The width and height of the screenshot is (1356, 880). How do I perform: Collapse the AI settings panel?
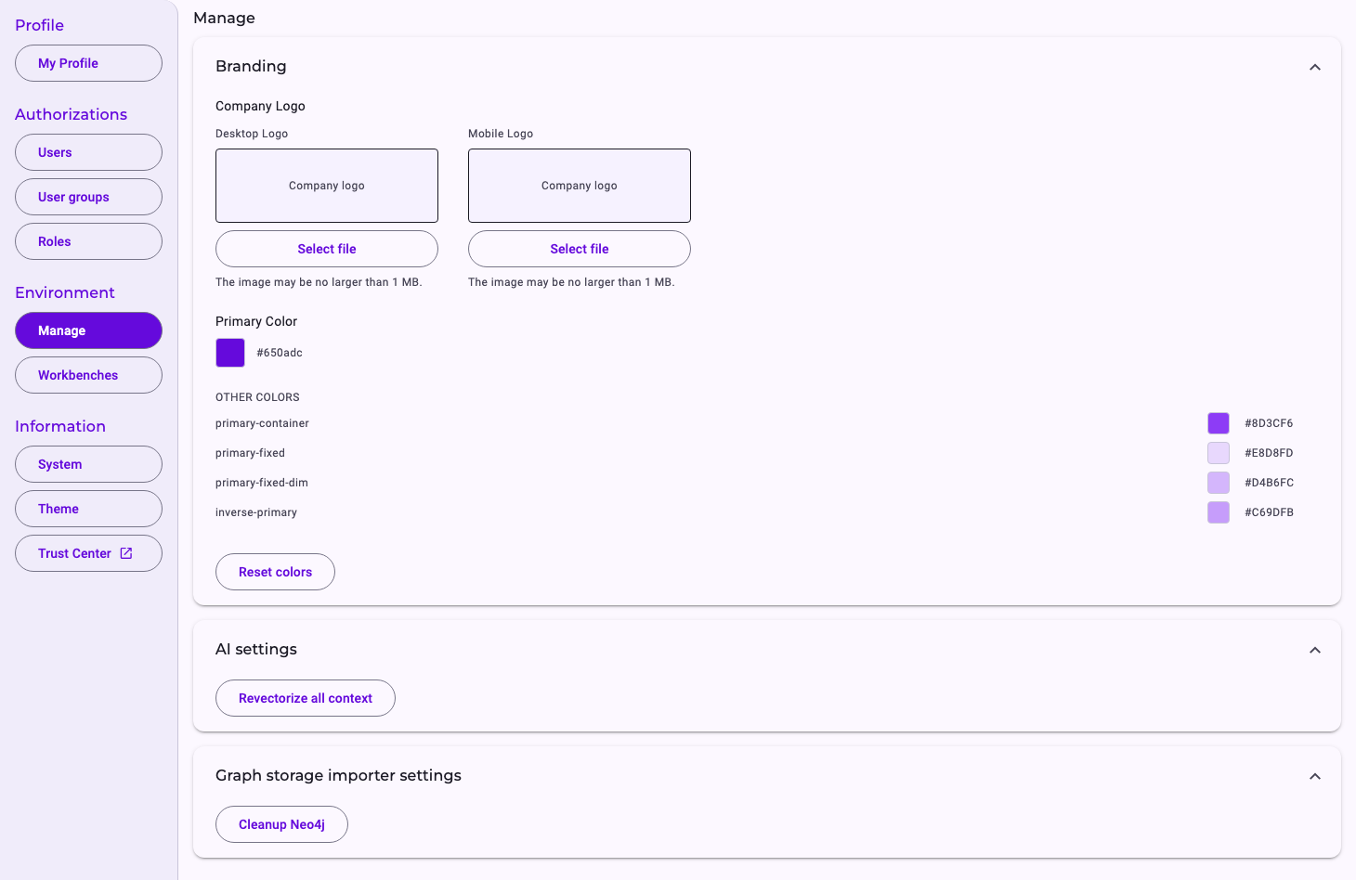[x=1315, y=650]
